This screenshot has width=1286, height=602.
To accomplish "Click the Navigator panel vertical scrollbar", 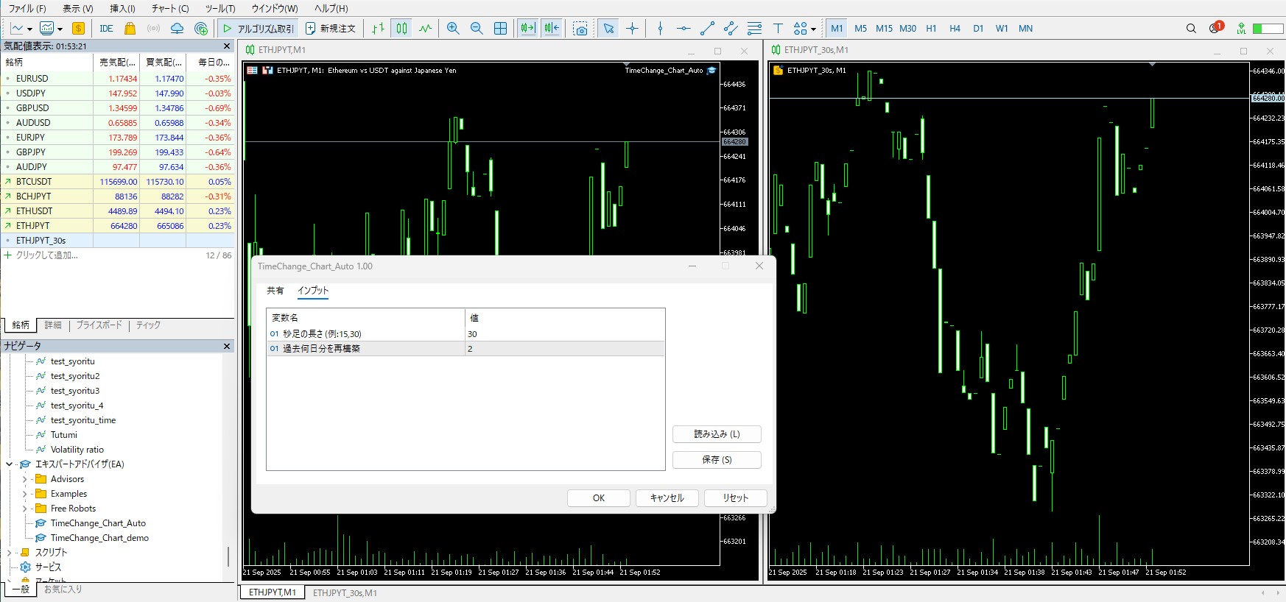I will (x=228, y=556).
